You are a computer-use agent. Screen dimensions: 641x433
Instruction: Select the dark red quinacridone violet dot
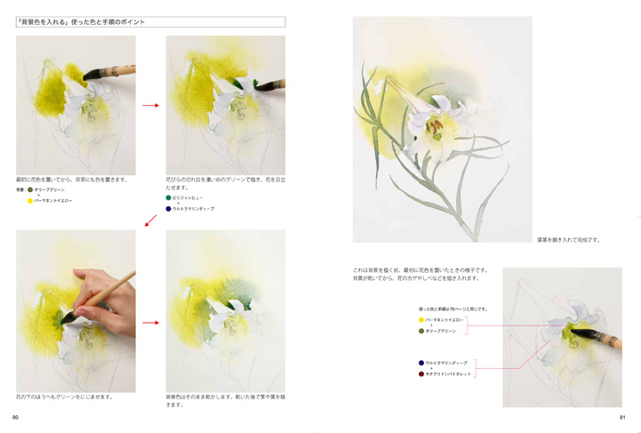click(x=421, y=374)
